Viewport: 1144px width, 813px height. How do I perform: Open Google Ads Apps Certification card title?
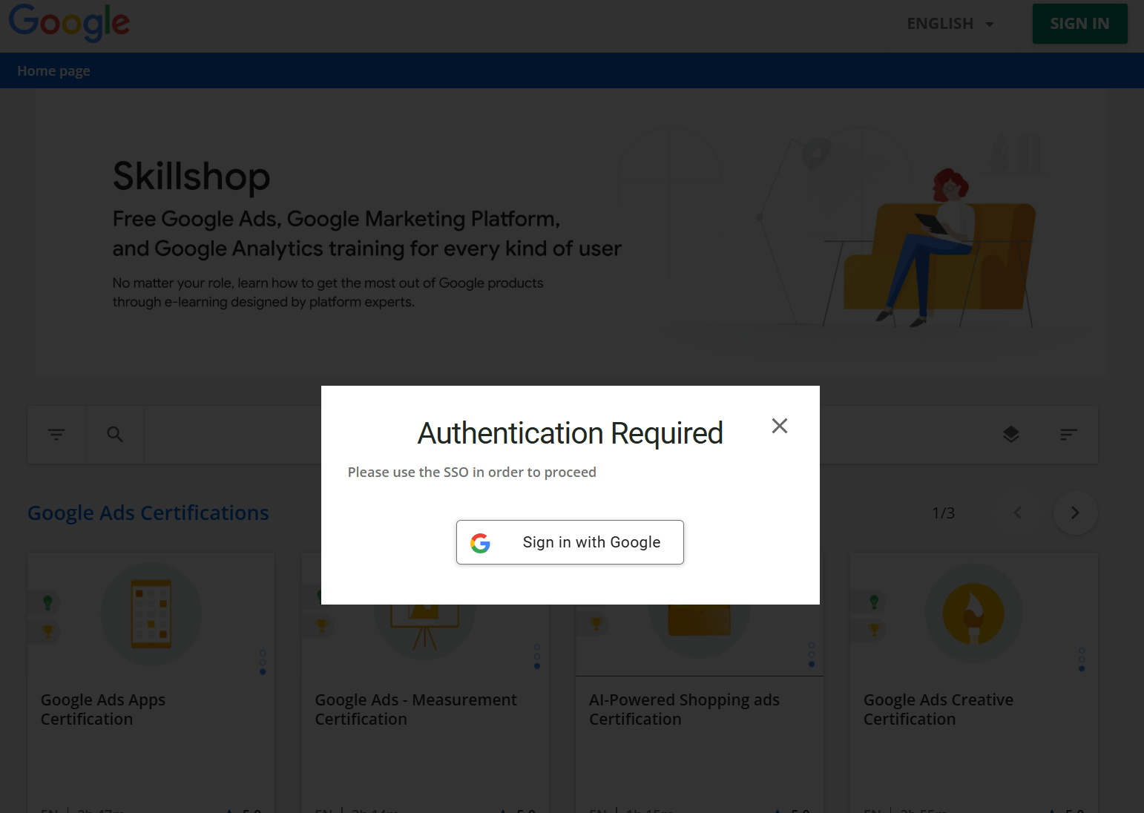103,710
